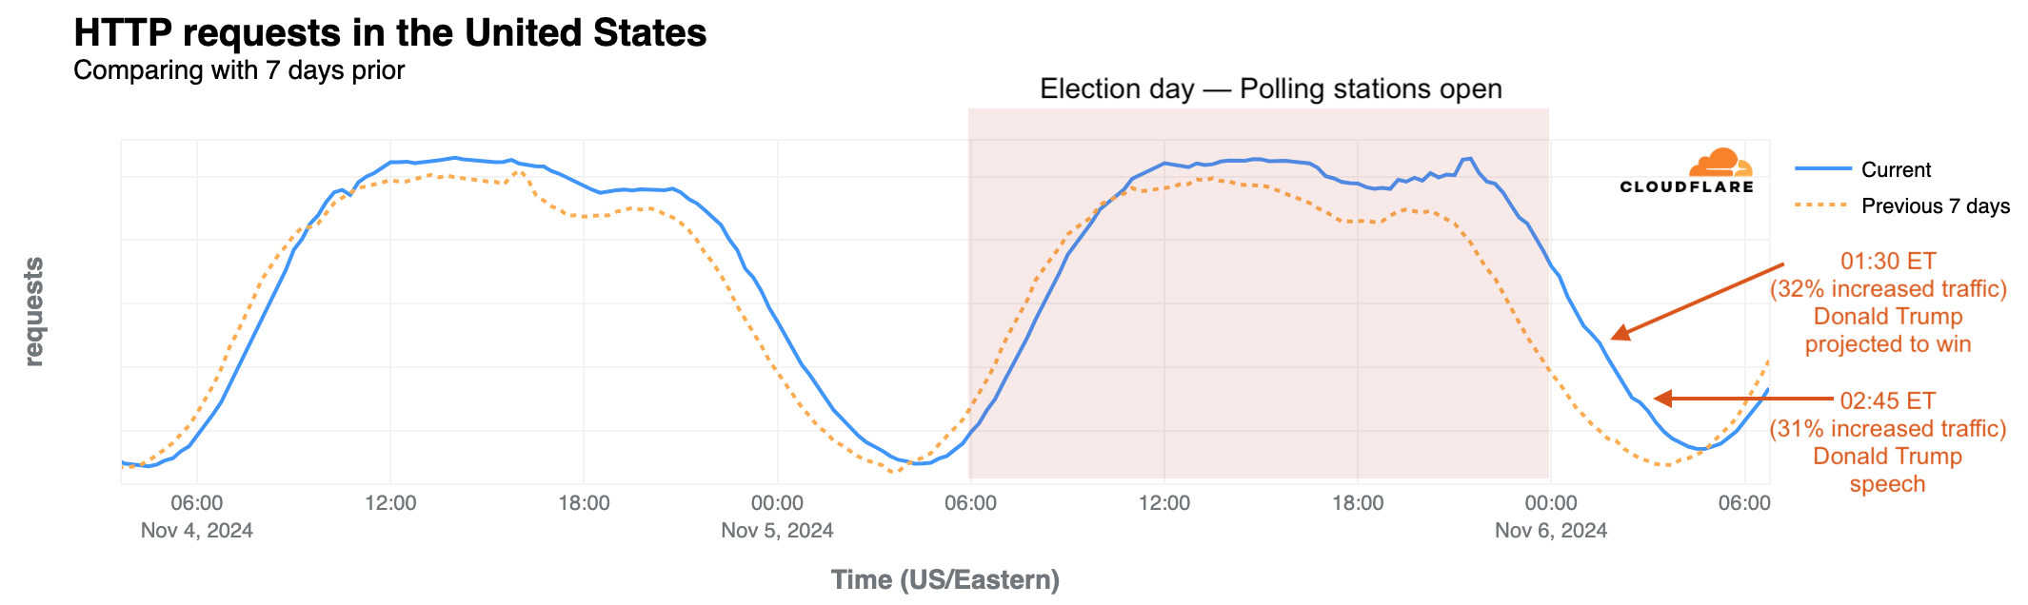Viewport: 2028px width, 605px height.
Task: Select the "Election day — Polling stations open" label
Action: 1270,89
